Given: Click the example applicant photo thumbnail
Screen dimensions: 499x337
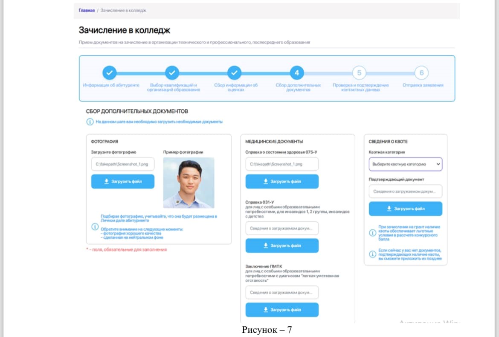Looking at the screenshot, I should 189,183.
